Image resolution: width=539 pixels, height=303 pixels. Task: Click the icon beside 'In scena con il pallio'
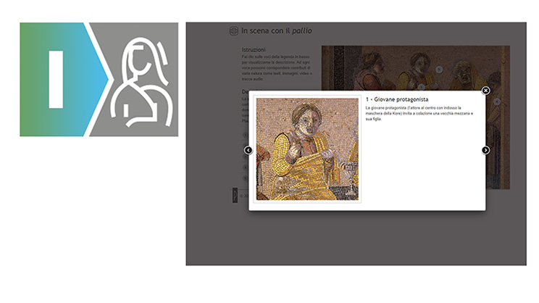click(234, 31)
